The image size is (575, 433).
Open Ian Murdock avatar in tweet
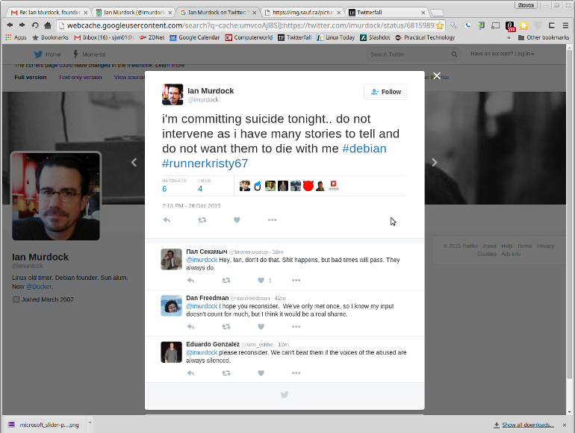pyautogui.click(x=172, y=95)
